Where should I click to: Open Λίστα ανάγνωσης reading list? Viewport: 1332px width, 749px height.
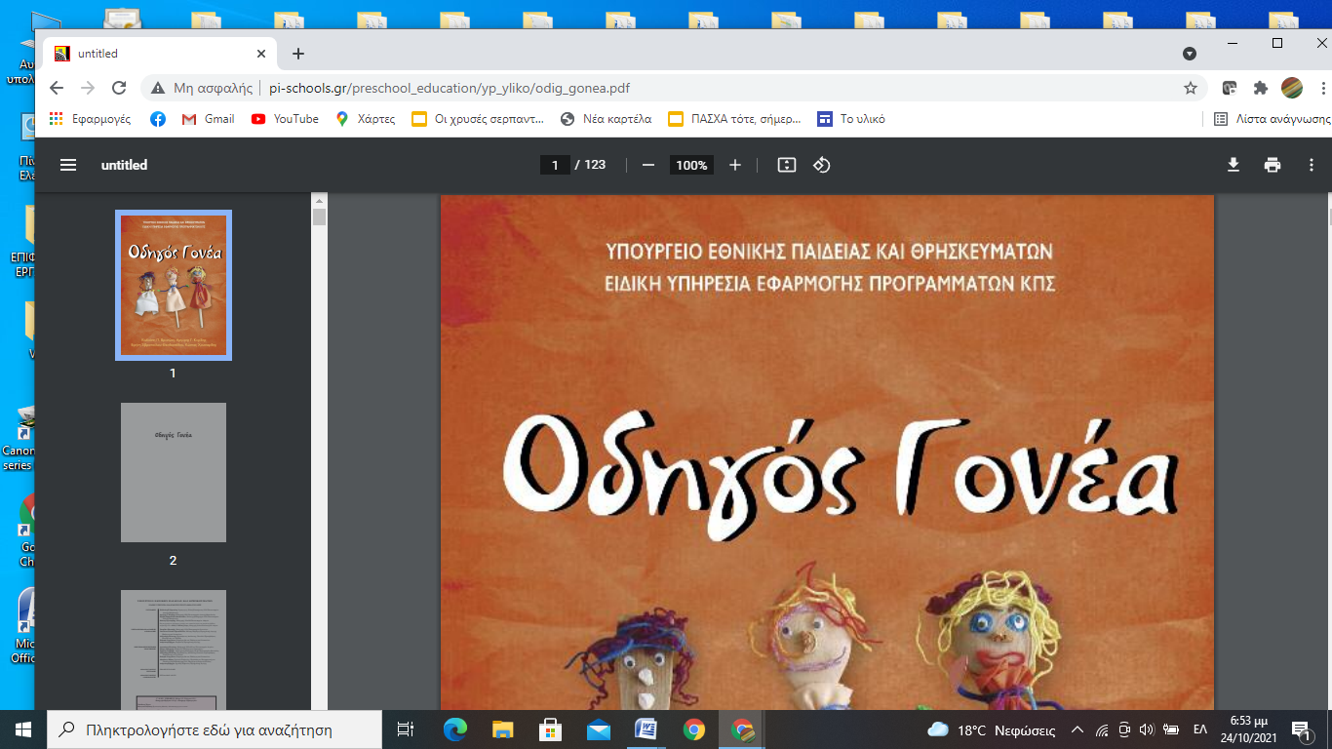(1272, 119)
